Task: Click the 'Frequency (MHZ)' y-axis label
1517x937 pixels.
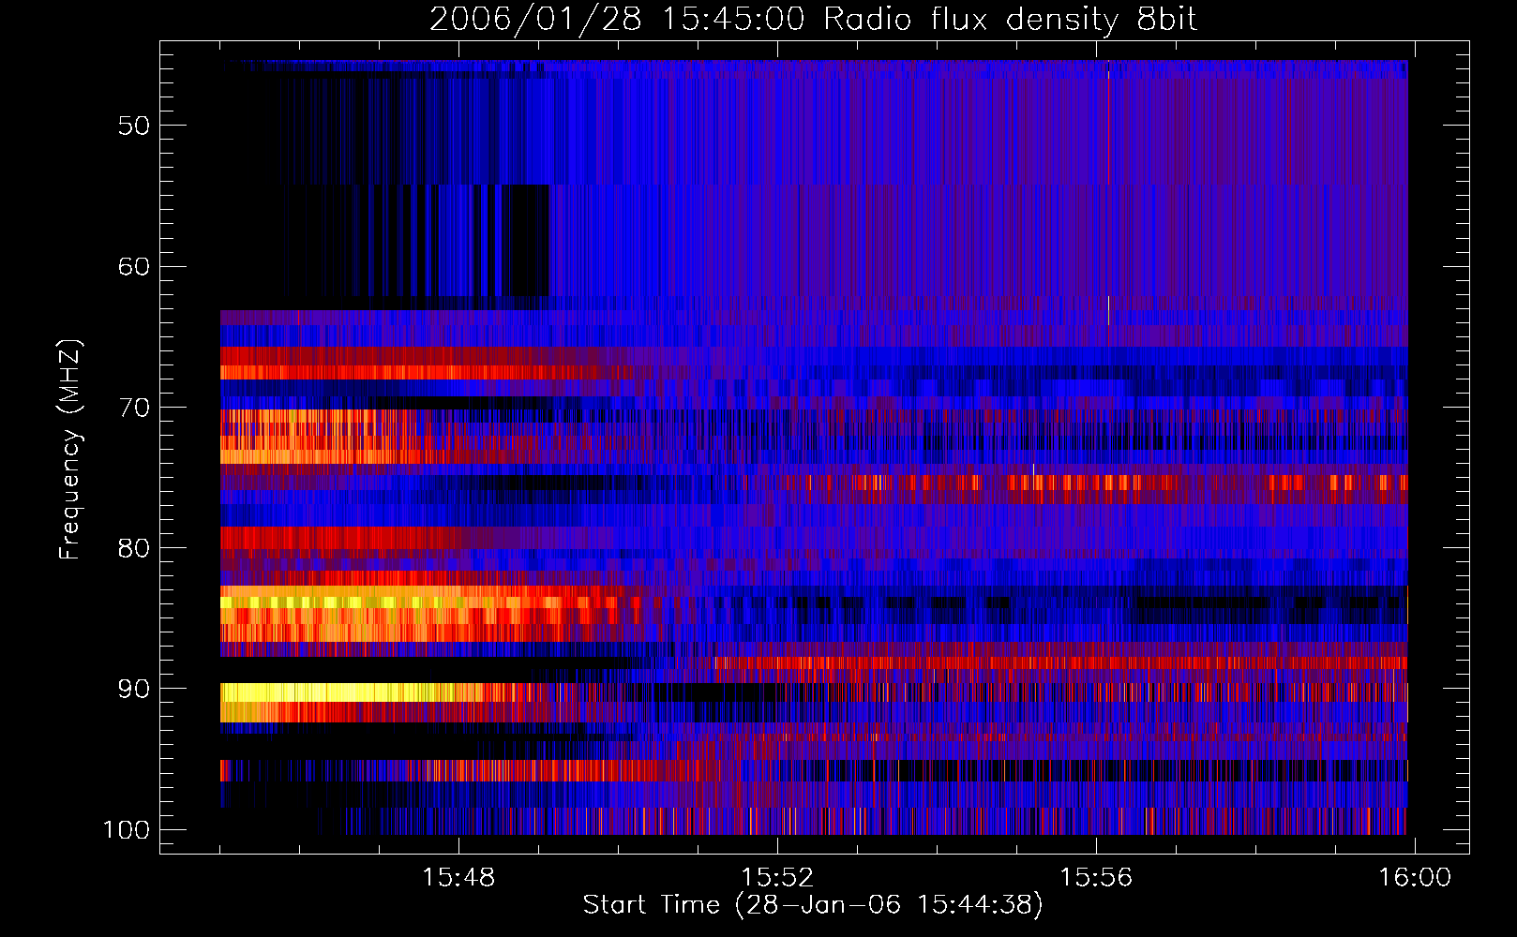Action: pyautogui.click(x=70, y=449)
